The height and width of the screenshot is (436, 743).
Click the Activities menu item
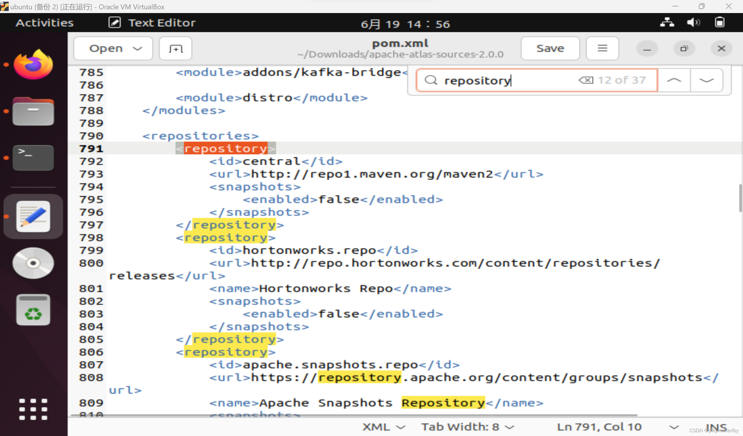point(45,22)
